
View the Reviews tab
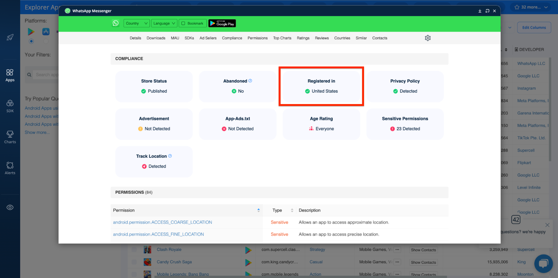tap(322, 38)
